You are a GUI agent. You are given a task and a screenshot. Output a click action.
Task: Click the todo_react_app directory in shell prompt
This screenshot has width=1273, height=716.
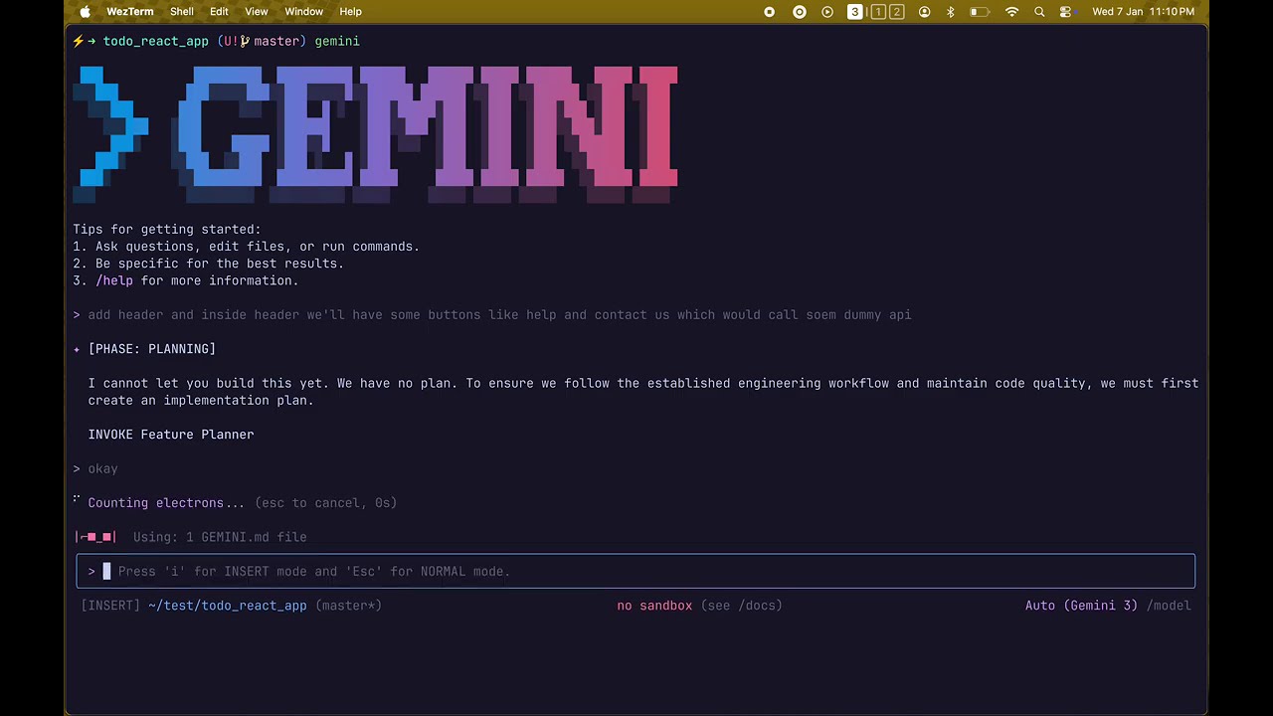click(156, 41)
